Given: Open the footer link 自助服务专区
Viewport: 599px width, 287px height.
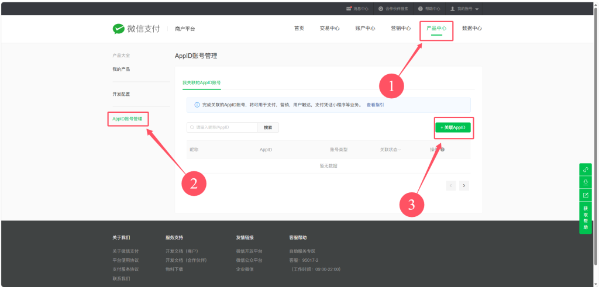Looking at the screenshot, I should (x=302, y=251).
